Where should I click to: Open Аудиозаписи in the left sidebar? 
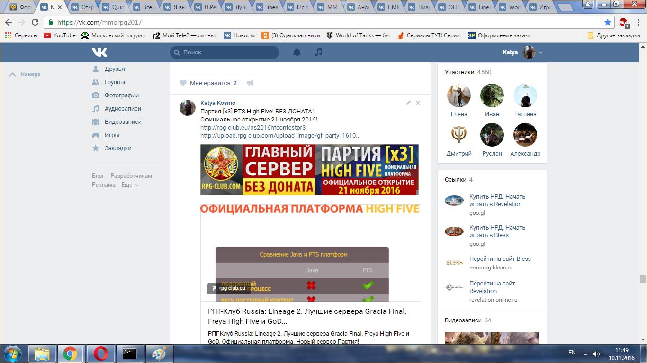click(x=123, y=108)
